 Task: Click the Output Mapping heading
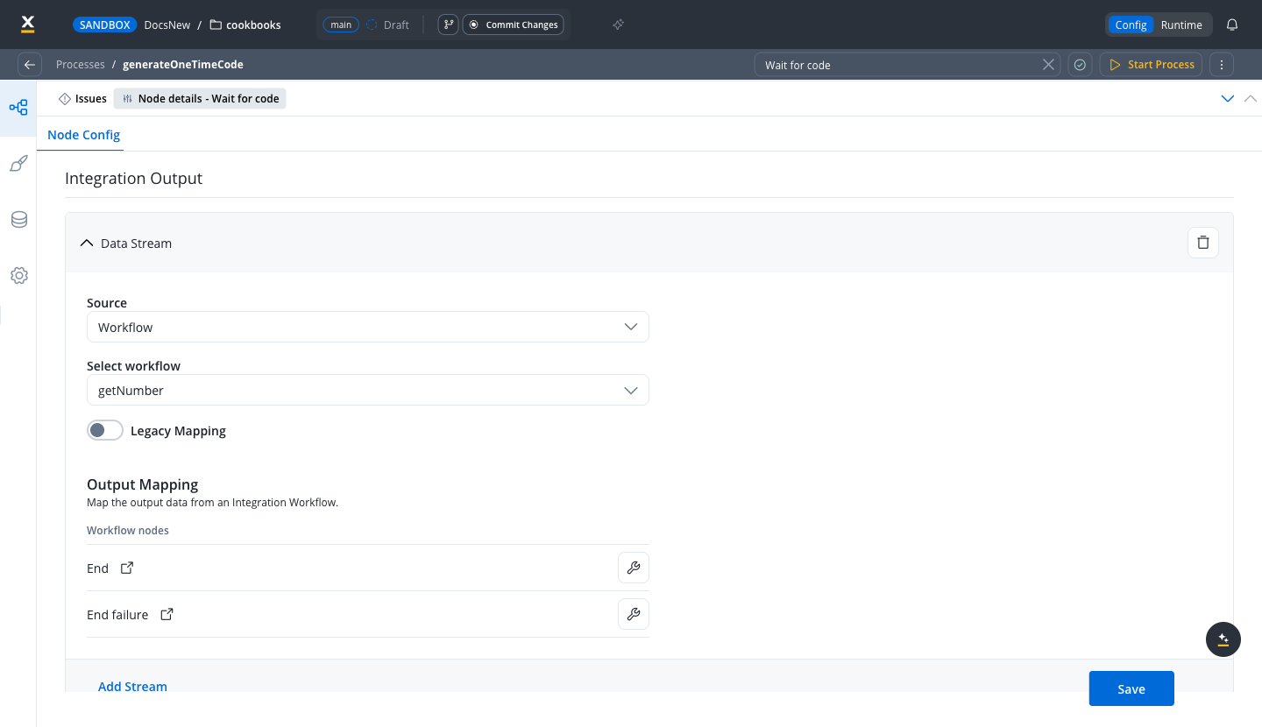[x=143, y=484]
